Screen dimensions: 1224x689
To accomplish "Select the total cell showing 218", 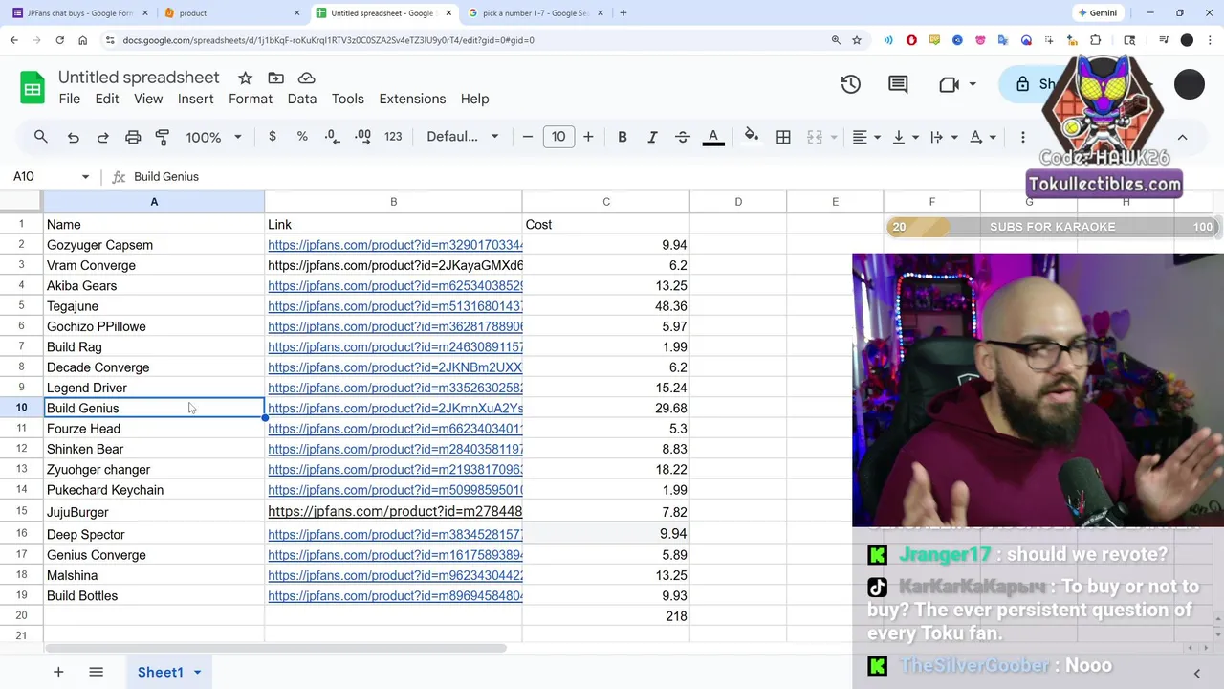I will click(605, 616).
